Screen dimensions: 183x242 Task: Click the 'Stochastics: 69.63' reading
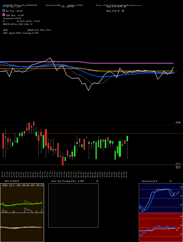[x=12, y=18]
